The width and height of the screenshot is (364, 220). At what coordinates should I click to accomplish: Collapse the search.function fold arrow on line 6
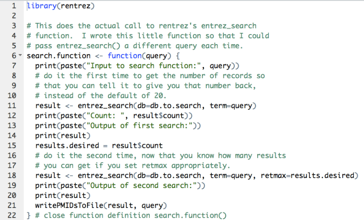20,56
